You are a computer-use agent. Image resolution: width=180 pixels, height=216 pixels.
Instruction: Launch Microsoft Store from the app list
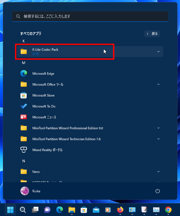(x=43, y=95)
